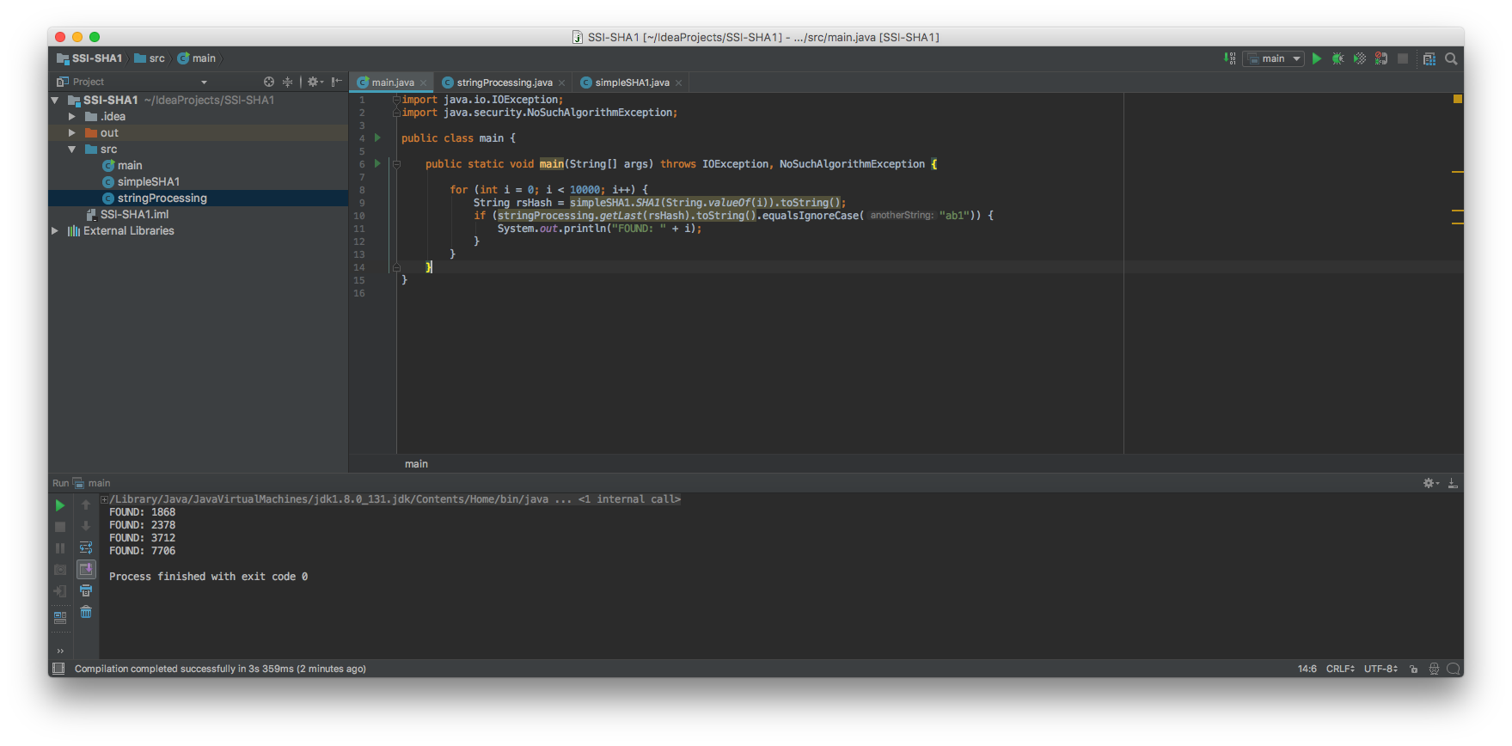Clear console with the trash icon
This screenshot has width=1512, height=746.
pyautogui.click(x=86, y=613)
